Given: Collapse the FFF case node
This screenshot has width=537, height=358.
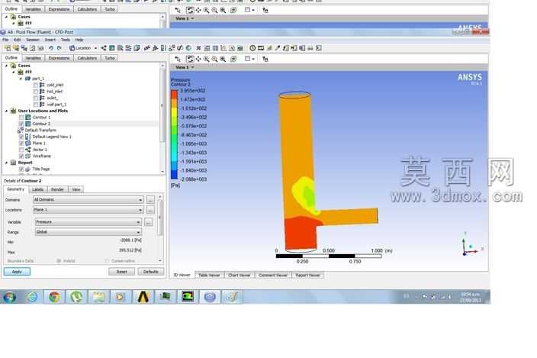Looking at the screenshot, I should click(x=14, y=72).
